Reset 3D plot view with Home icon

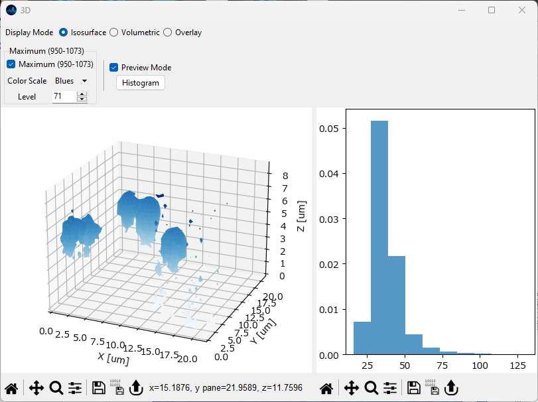[11, 388]
